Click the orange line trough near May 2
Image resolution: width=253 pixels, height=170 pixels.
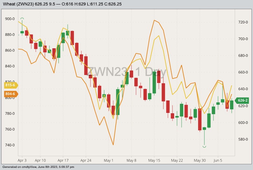point(113,144)
